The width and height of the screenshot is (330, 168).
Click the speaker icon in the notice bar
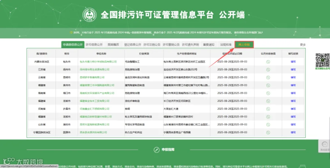[x=71, y=33]
